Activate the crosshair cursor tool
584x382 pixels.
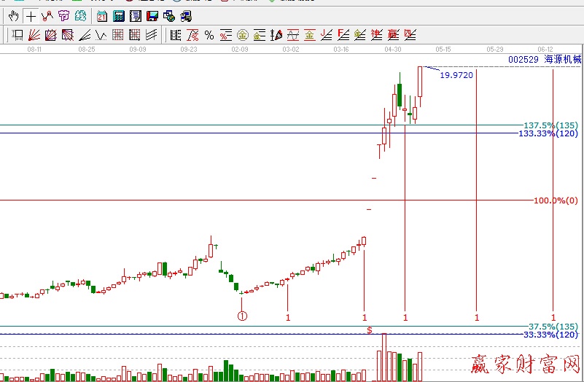pos(31,15)
